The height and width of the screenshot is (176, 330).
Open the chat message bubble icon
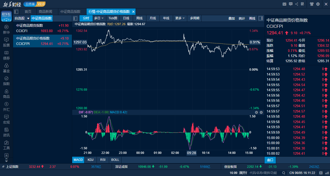pyautogui.click(x=291, y=4)
